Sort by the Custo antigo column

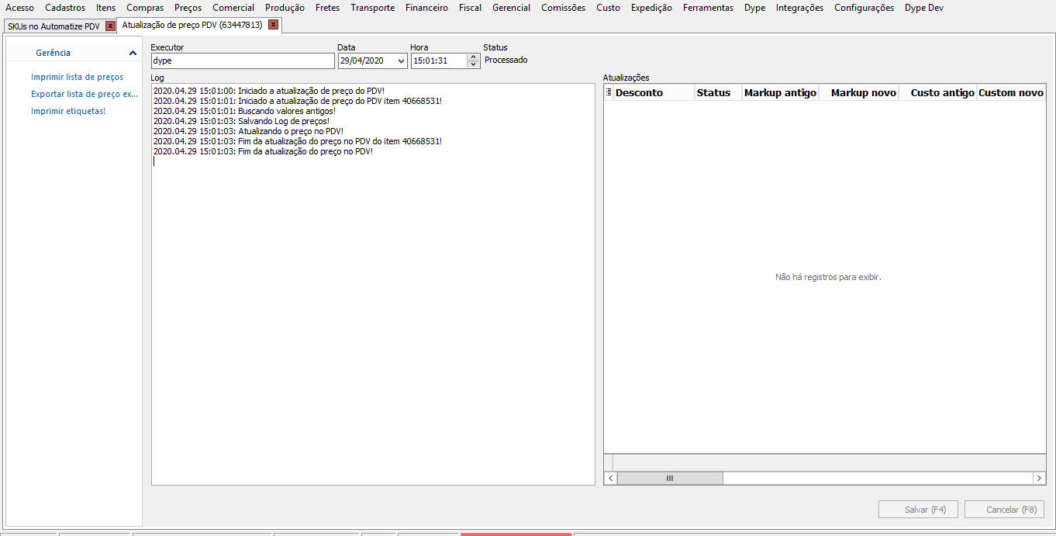[937, 92]
